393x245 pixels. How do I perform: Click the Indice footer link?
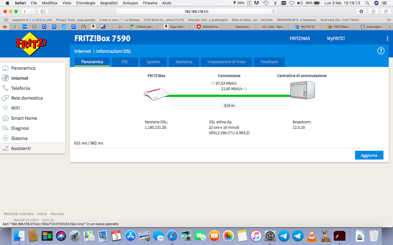(42, 214)
